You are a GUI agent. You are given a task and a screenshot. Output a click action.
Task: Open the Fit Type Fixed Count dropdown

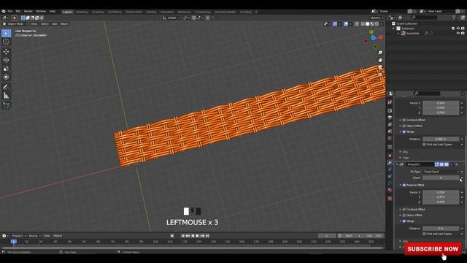(441, 172)
